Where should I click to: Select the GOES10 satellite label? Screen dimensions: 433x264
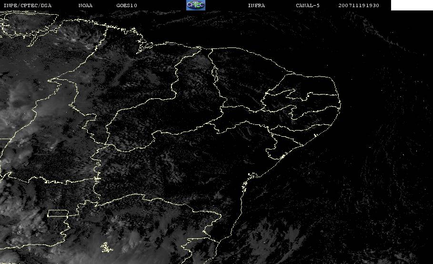click(x=127, y=6)
